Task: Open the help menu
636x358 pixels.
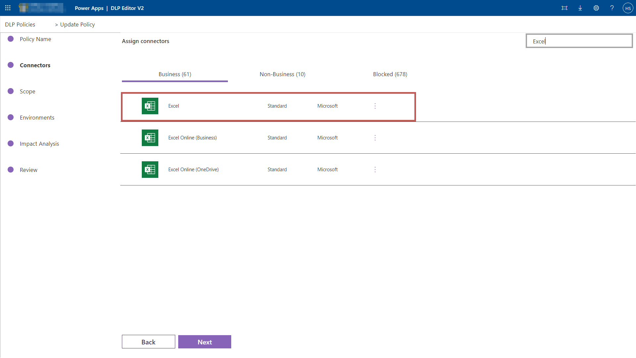Action: pos(612,8)
